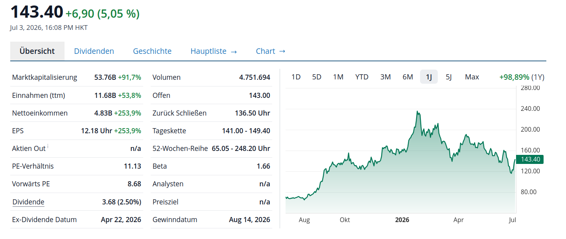Screen dimensions: 566x239
Task: Click the underlined Dividende link
Action: pos(28,202)
